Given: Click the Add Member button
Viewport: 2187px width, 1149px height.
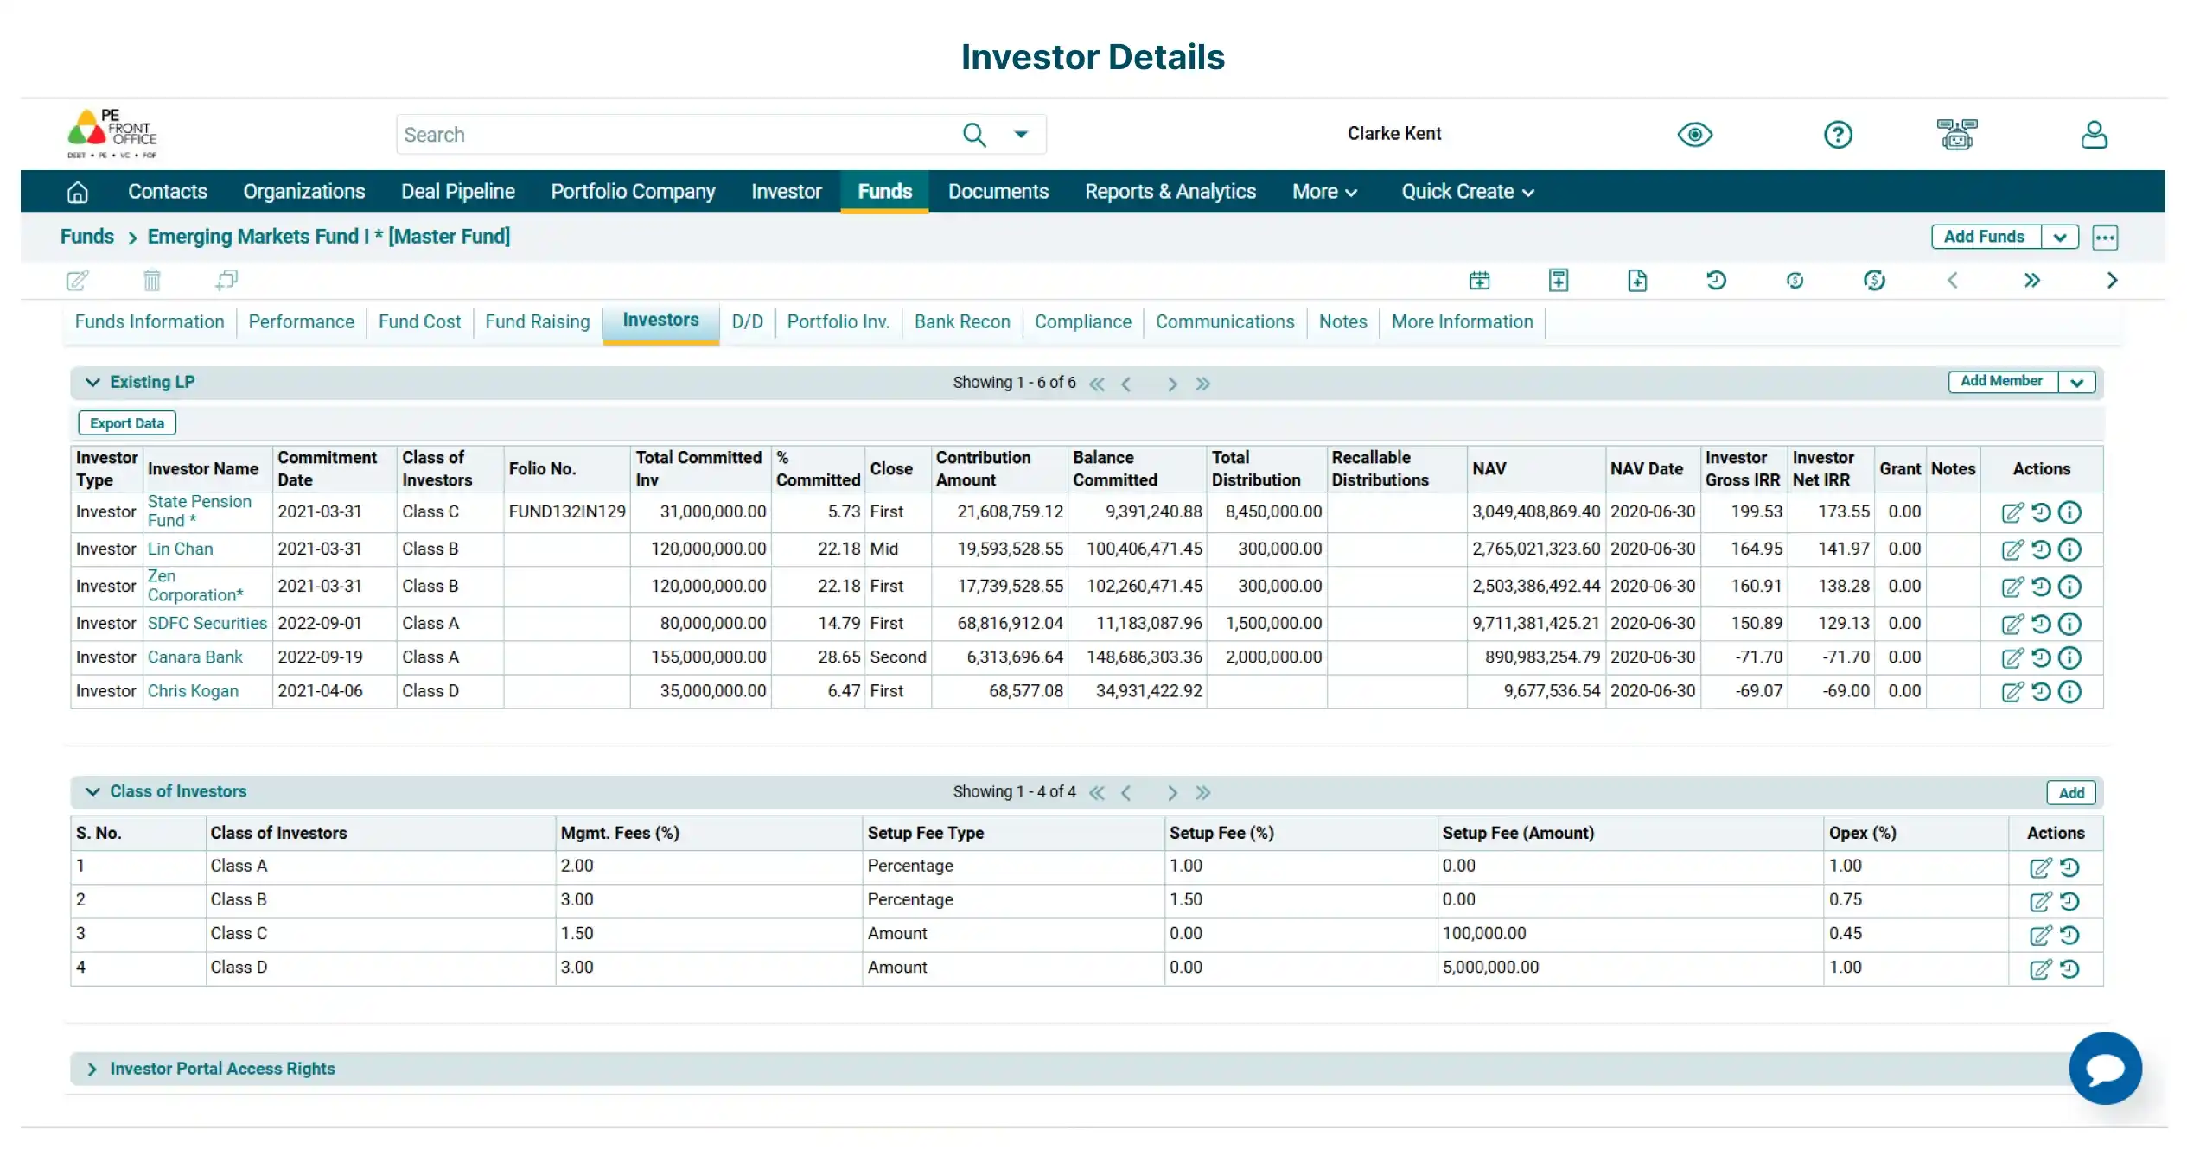Looking at the screenshot, I should pyautogui.click(x=2002, y=382).
